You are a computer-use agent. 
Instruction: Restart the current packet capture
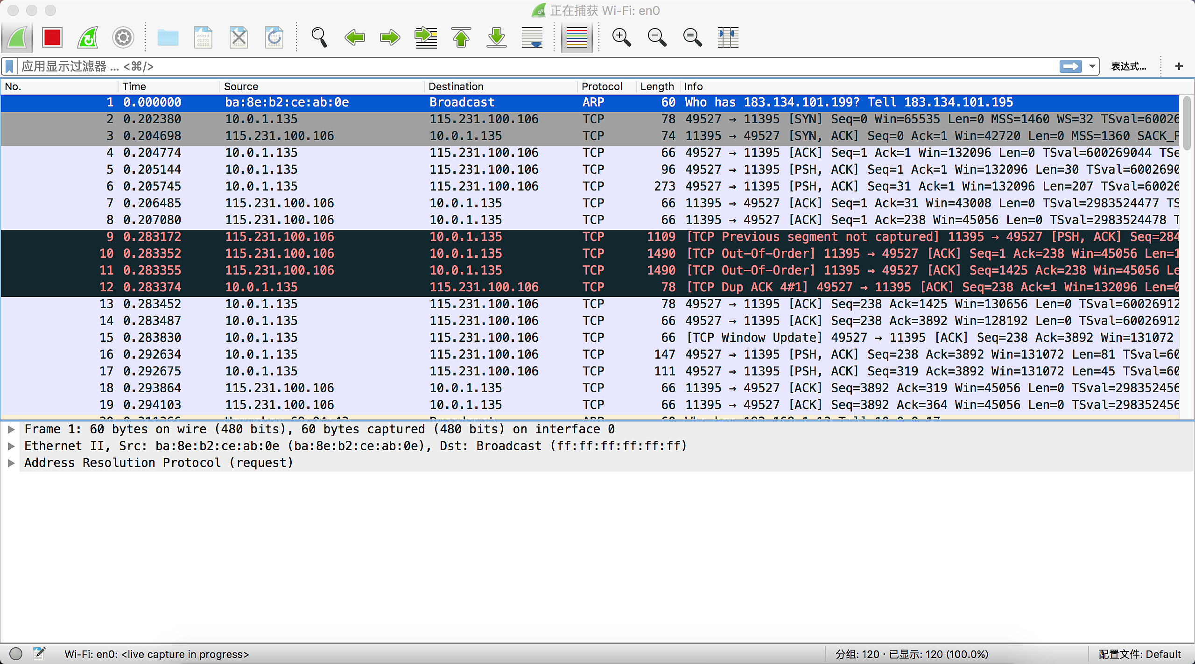88,37
